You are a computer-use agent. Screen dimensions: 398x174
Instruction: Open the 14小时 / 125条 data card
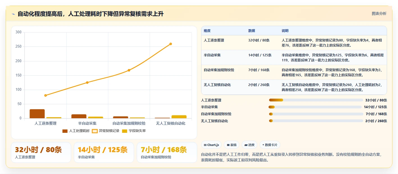(x=104, y=152)
